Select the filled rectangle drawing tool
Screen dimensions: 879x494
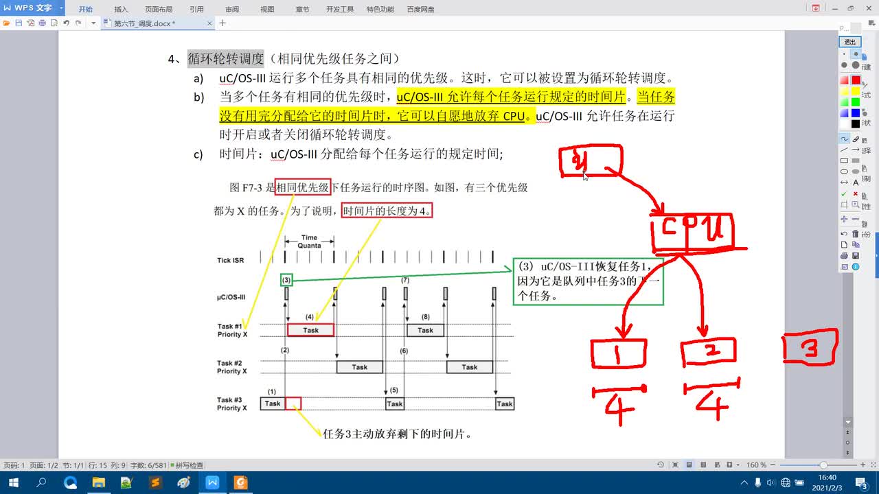pos(856,161)
